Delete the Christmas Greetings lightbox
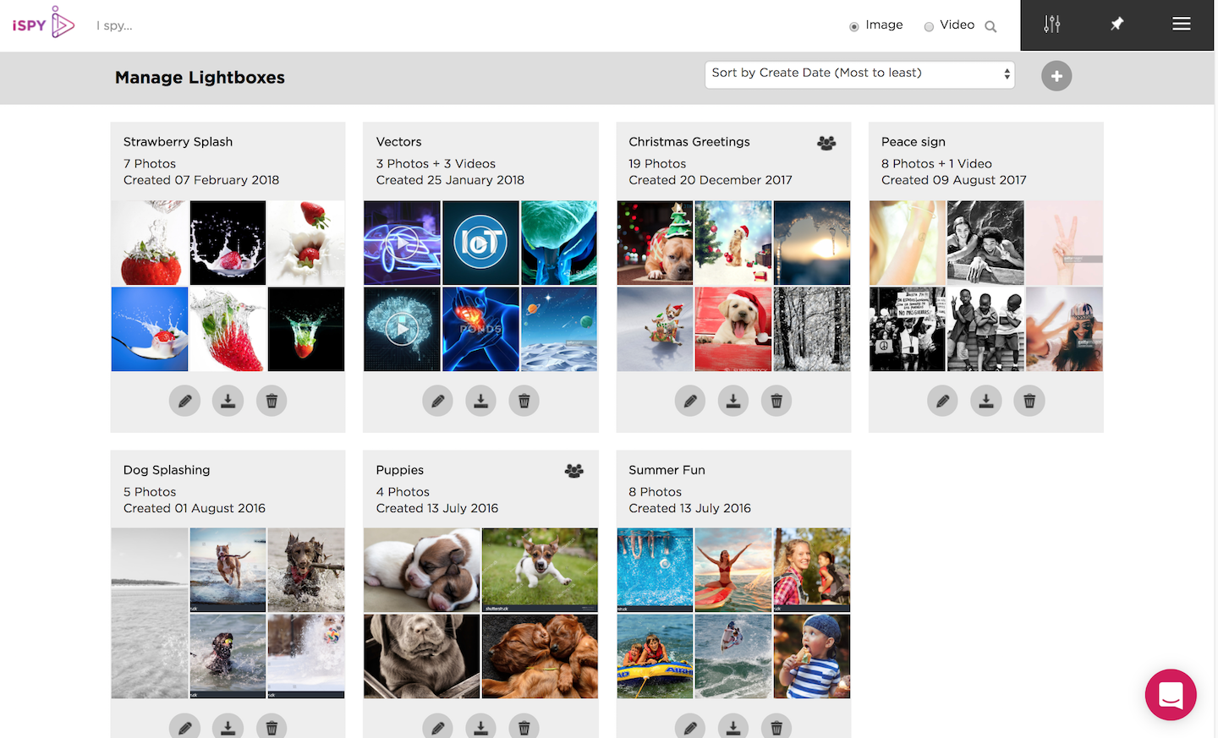1218x738 pixels. [x=776, y=400]
